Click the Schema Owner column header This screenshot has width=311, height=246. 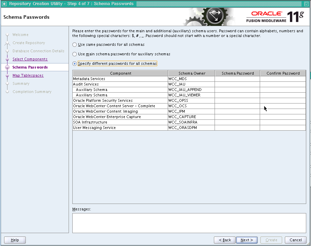coord(191,73)
